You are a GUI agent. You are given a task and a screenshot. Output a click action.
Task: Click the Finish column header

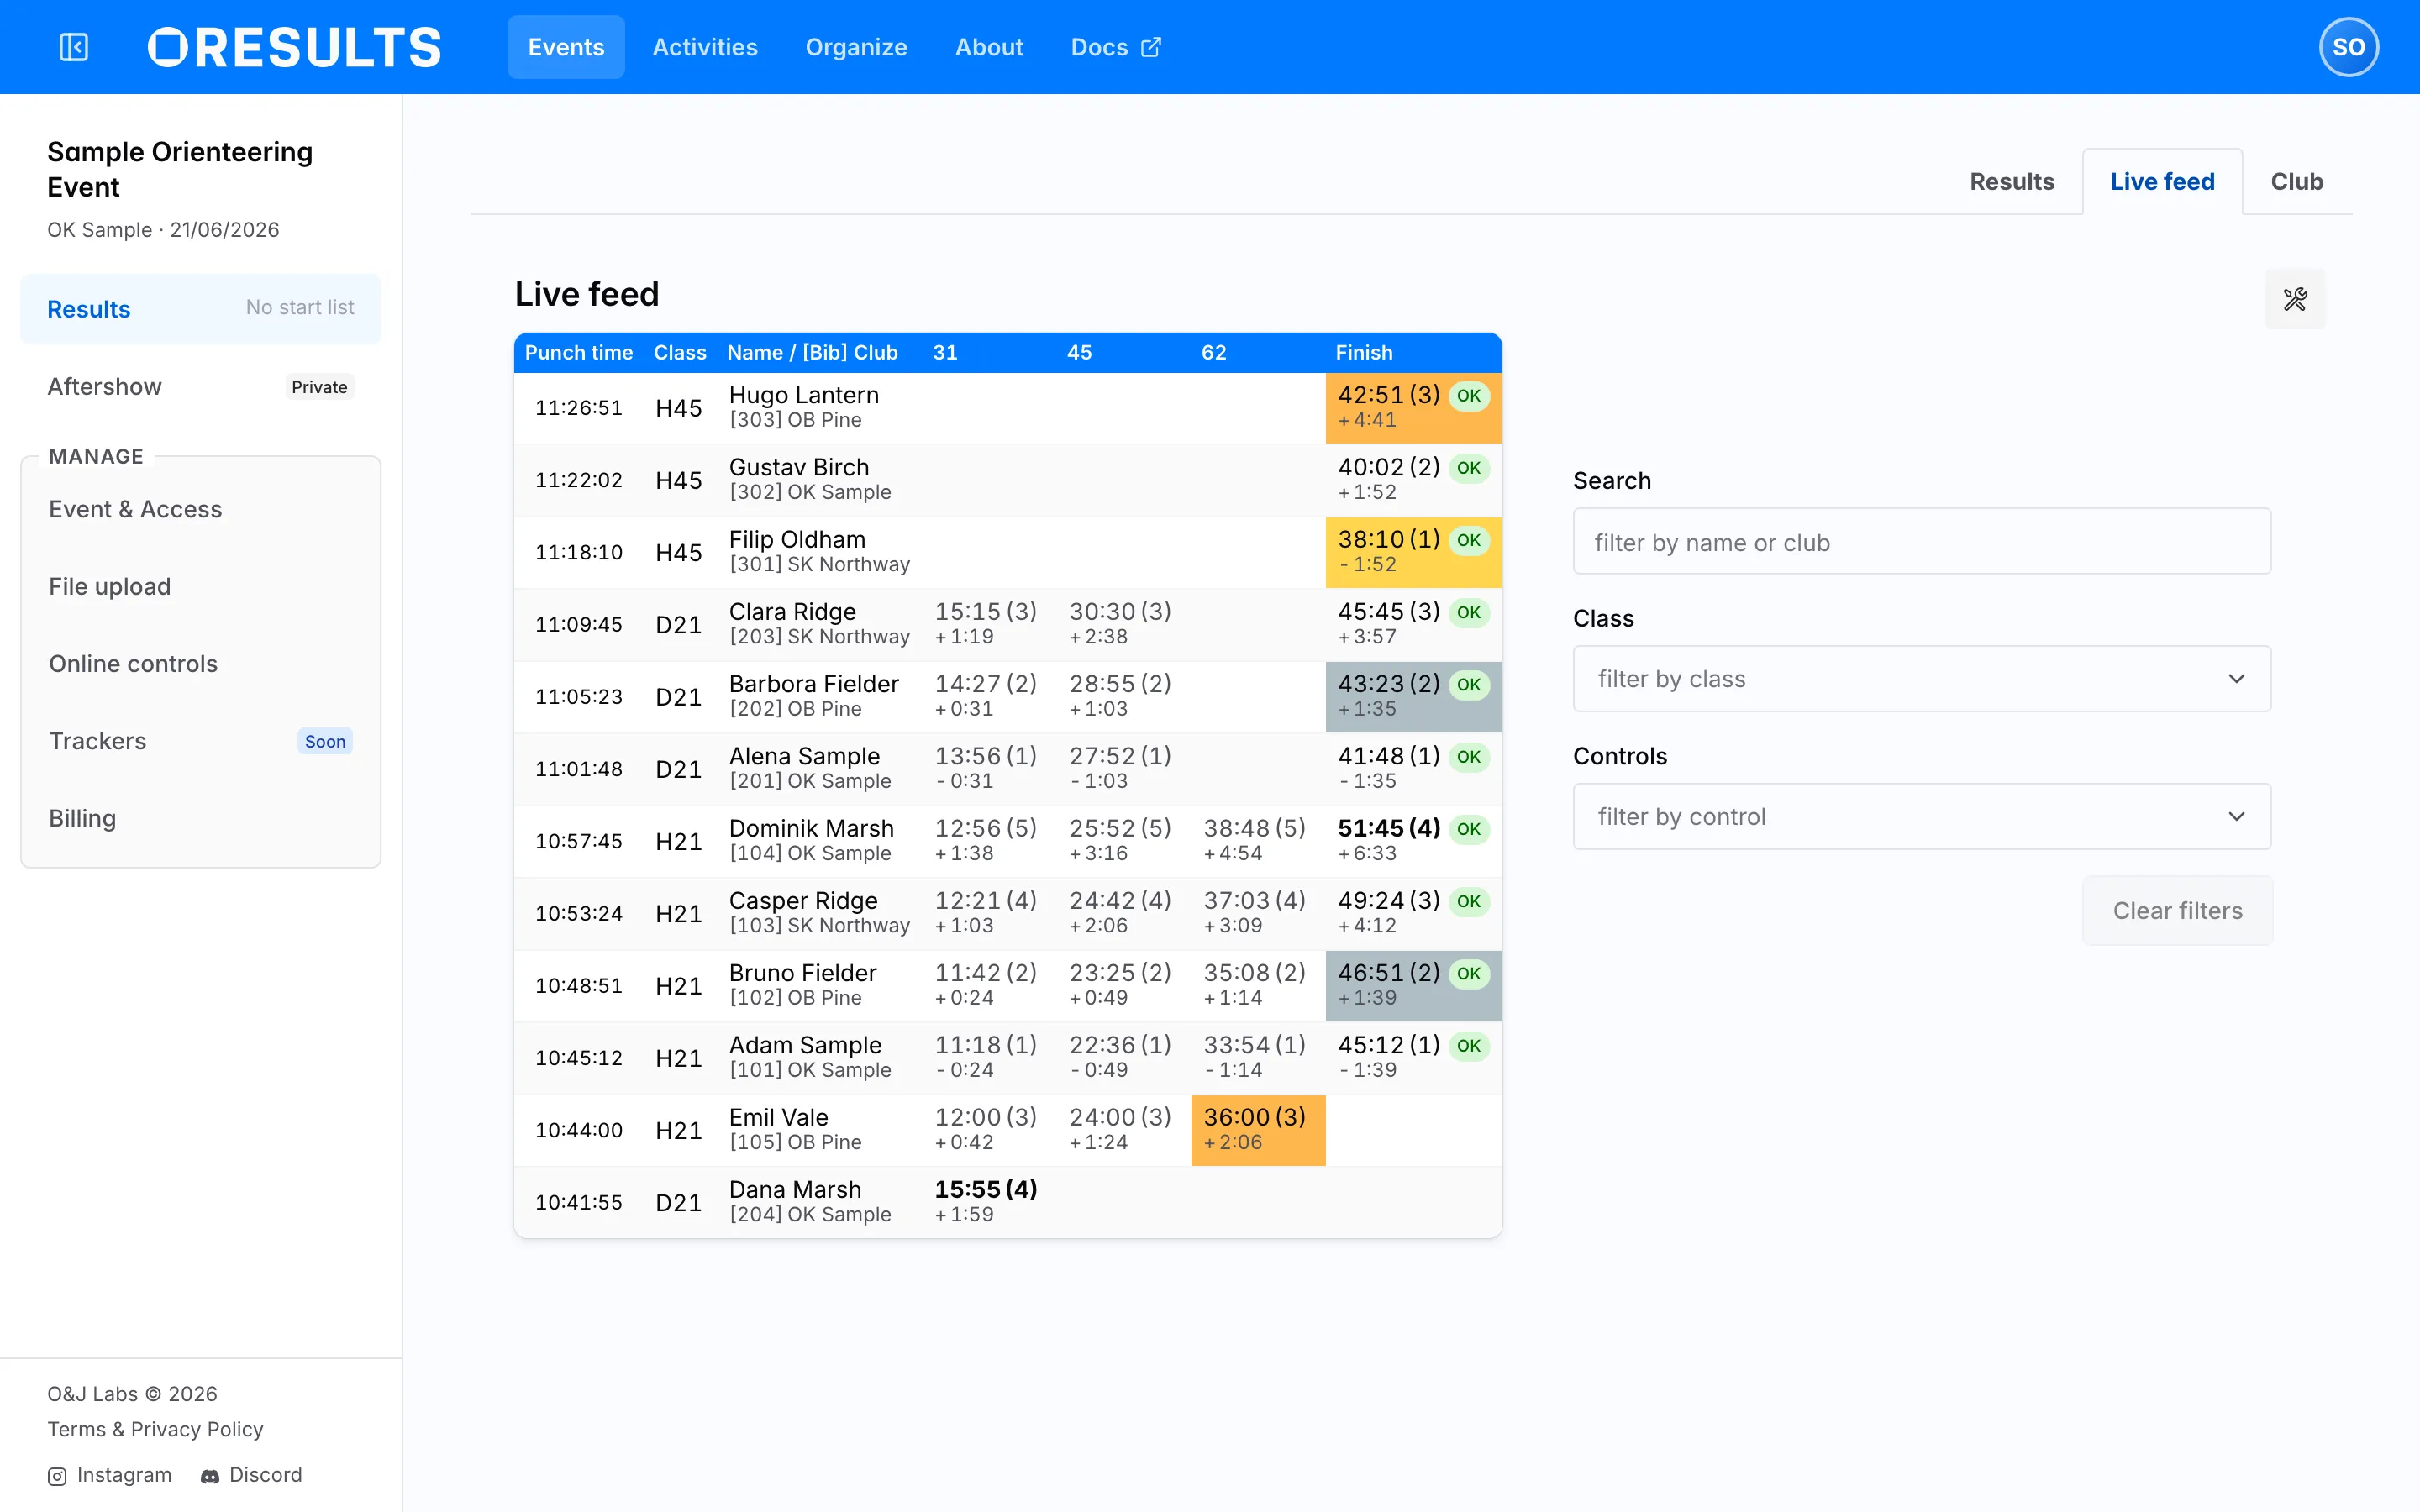(1363, 353)
